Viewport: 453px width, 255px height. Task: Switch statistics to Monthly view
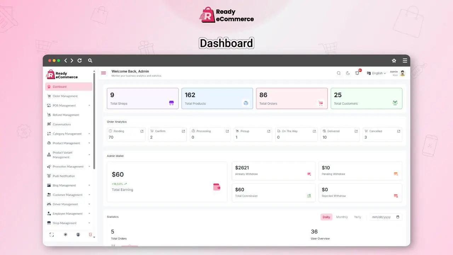[x=342, y=217]
